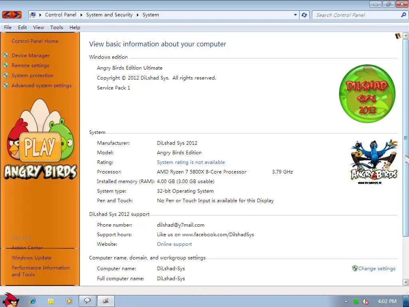Open the Tools menu
Screen dimensions: 409x307
57,28
